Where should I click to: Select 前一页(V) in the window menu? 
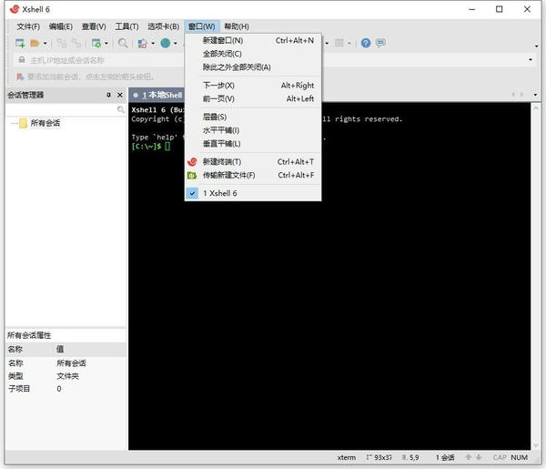coord(253,99)
